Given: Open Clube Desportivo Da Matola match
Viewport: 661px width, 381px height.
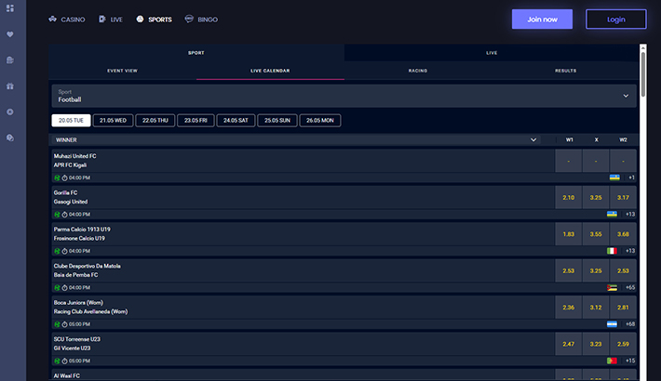Looking at the screenshot, I should pos(303,270).
